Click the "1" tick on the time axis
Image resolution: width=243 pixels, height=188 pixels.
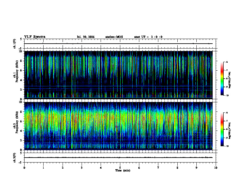tap(43, 168)
